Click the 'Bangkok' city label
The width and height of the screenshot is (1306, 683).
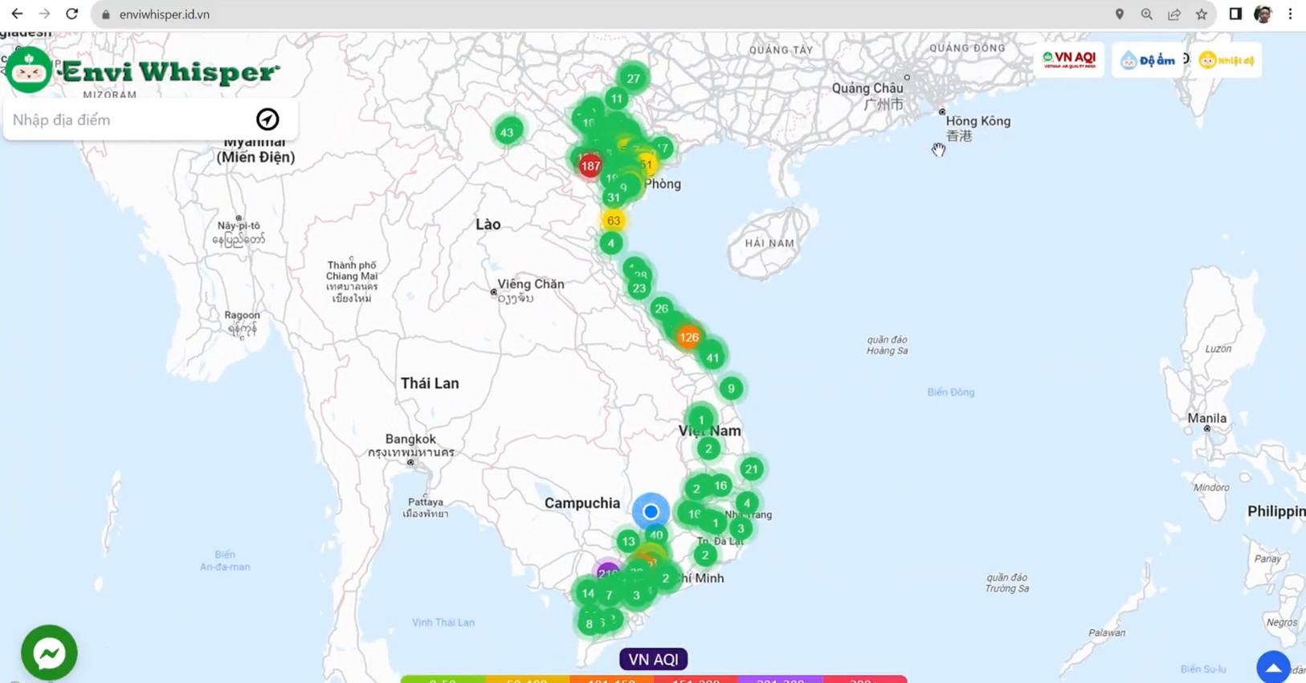click(x=410, y=439)
